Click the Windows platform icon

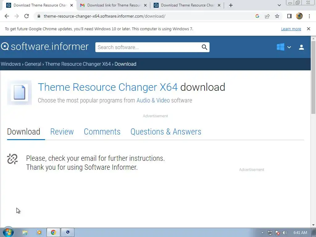(x=280, y=47)
